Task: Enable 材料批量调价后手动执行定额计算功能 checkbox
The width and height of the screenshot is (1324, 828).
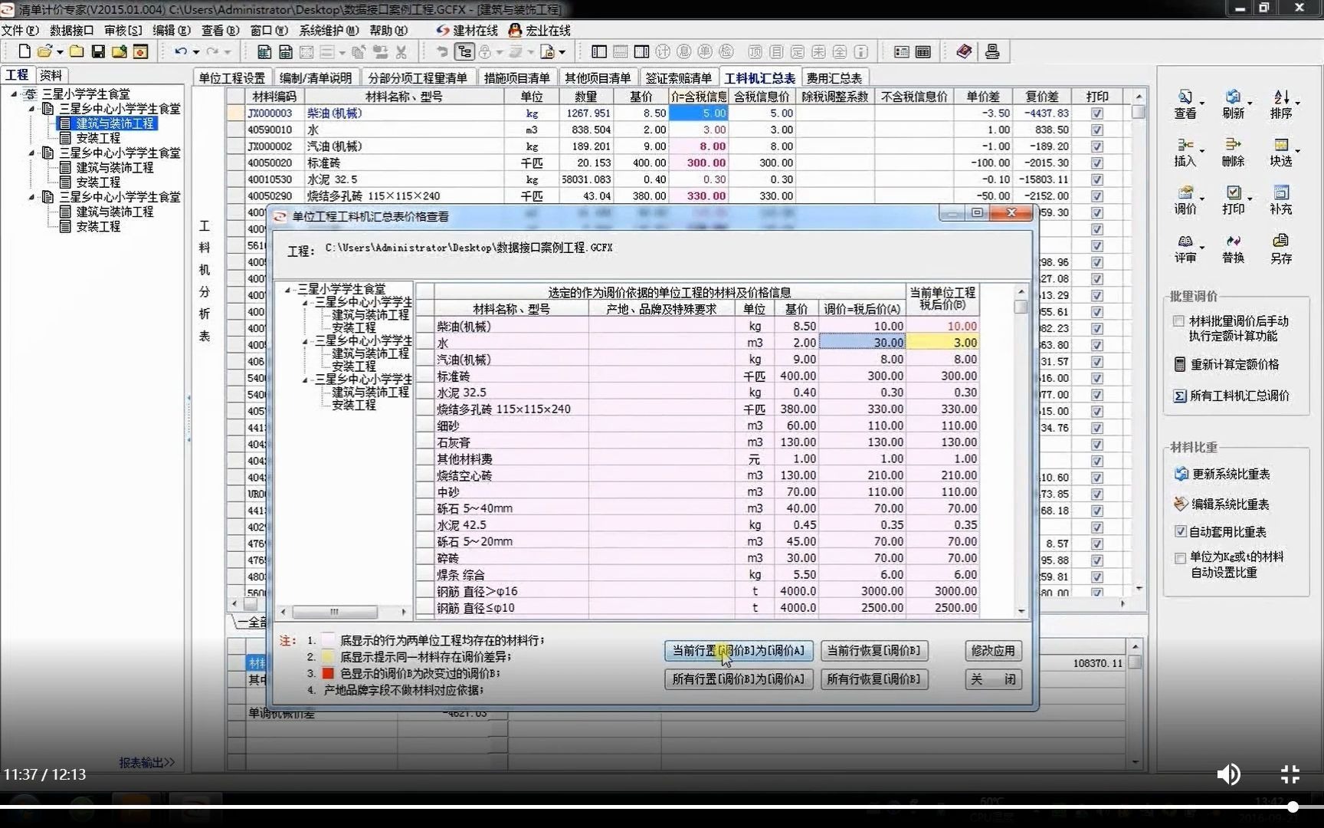Action: [1179, 321]
